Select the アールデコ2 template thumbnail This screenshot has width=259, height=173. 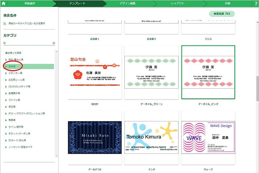(x=95, y=137)
